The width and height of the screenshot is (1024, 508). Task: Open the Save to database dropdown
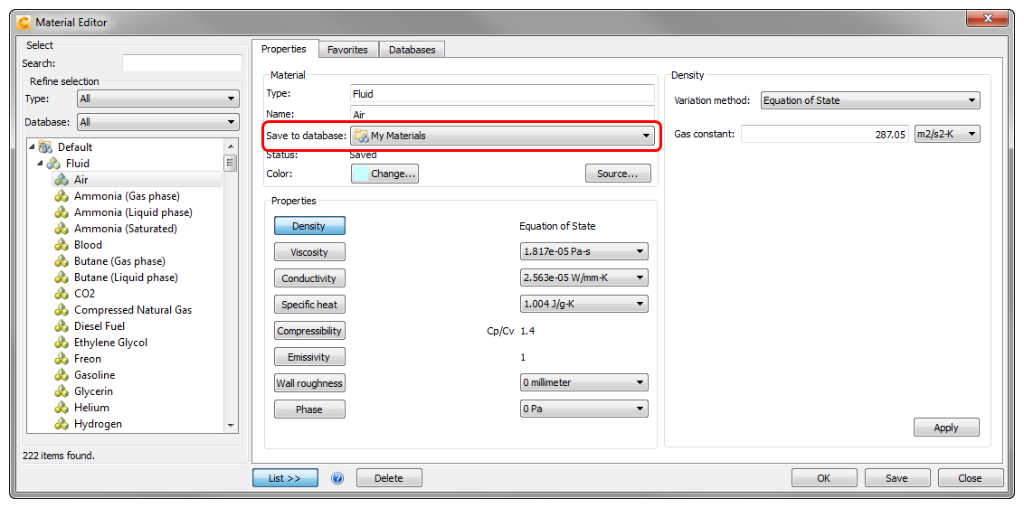click(502, 136)
